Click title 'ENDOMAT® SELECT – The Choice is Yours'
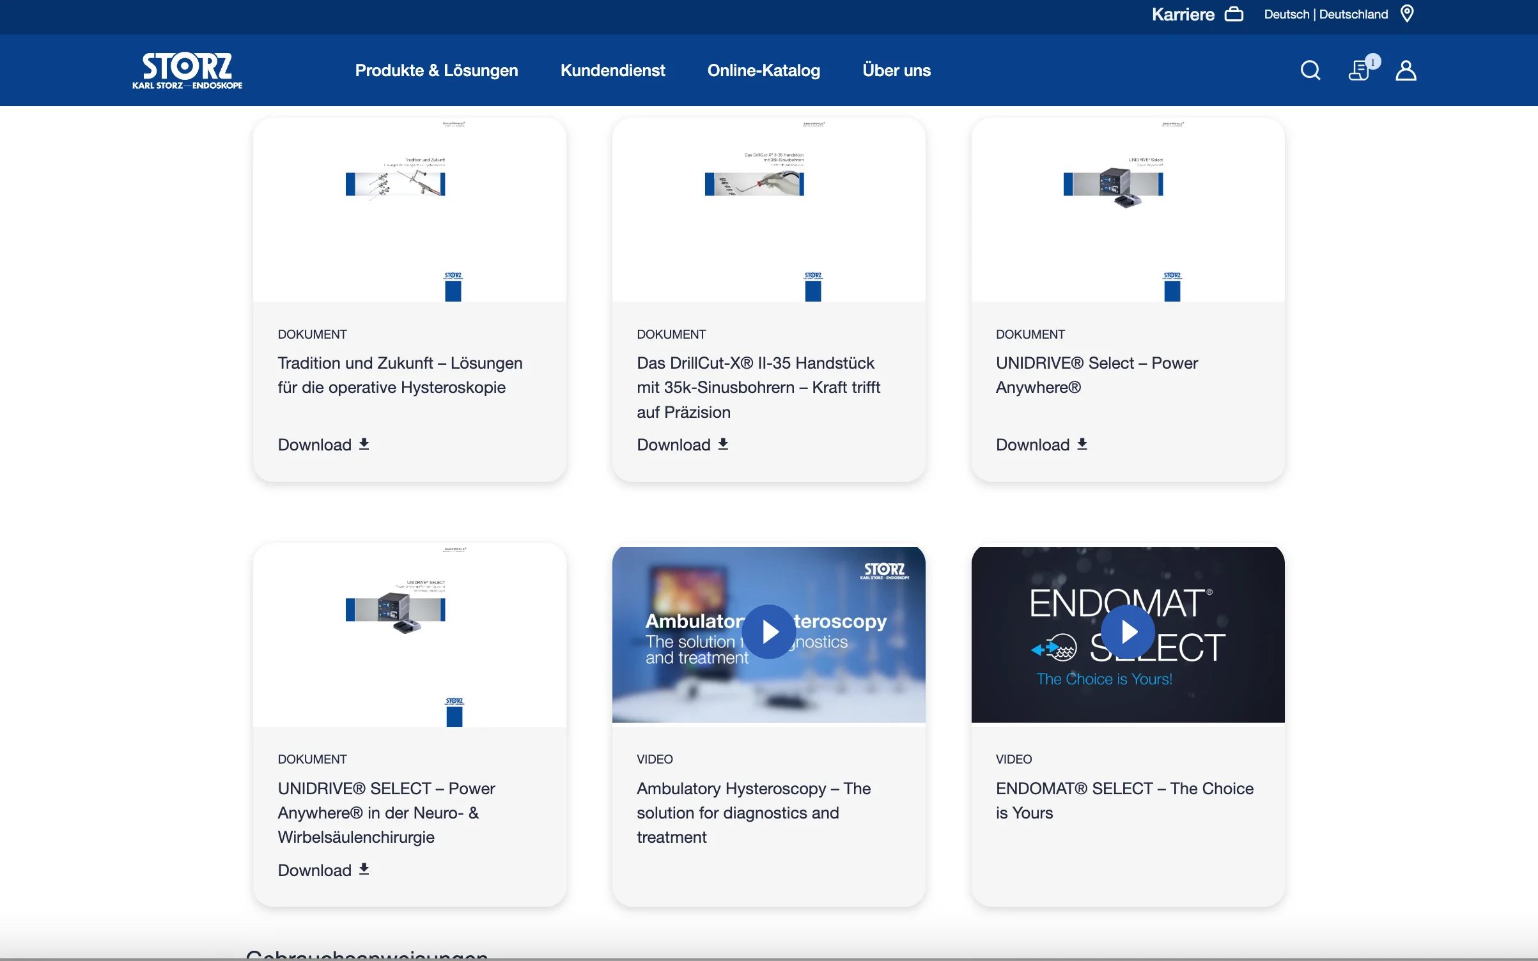 pos(1124,800)
